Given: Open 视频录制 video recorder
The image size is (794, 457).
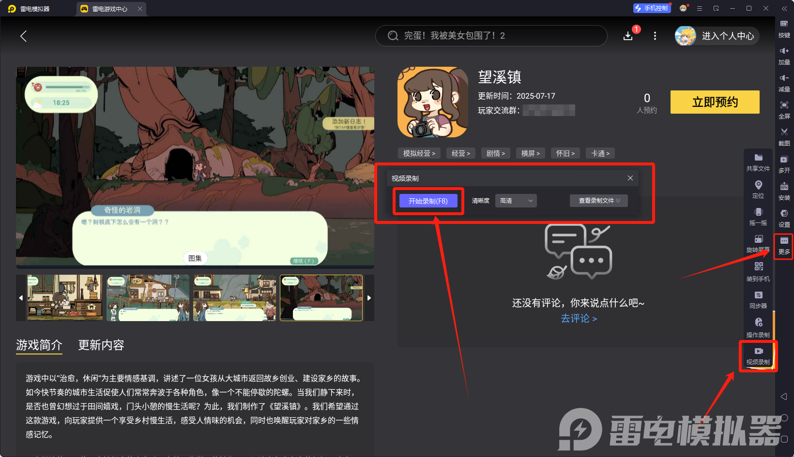Looking at the screenshot, I should (x=758, y=356).
